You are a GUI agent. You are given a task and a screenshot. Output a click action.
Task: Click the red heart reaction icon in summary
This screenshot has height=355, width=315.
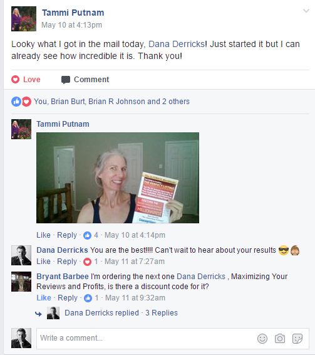coord(26,102)
